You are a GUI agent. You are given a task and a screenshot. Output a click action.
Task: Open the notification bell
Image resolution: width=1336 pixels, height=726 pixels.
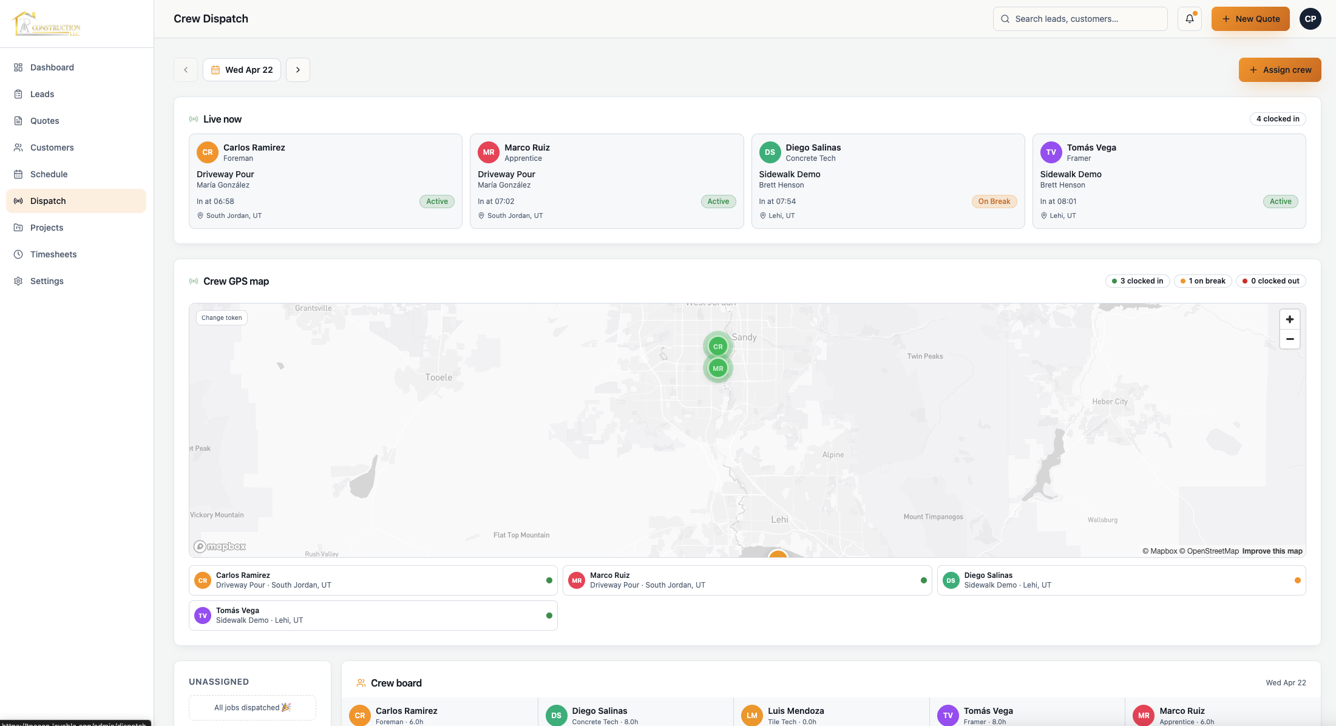pos(1189,18)
